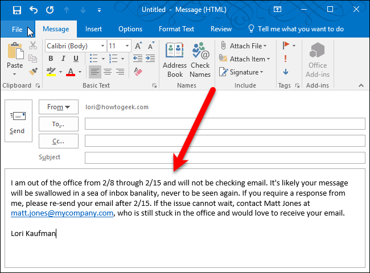This screenshot has width=370, height=273.
Task: Mark message as Low Importance
Action: 286,72
